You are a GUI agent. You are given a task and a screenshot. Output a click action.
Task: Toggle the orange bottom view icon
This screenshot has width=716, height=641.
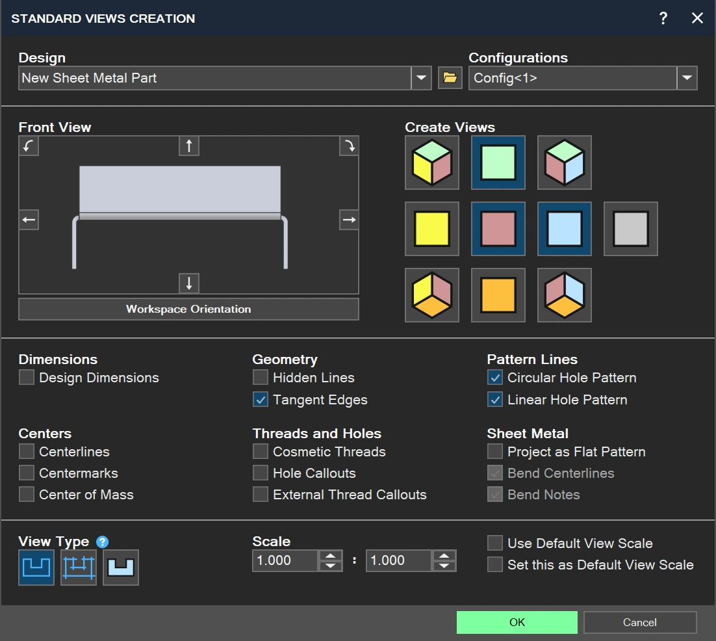498,295
